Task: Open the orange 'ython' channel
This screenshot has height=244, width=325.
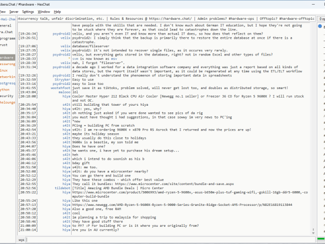Action: point(5,89)
